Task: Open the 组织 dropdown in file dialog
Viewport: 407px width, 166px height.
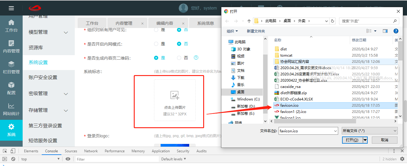Action: 232,31
